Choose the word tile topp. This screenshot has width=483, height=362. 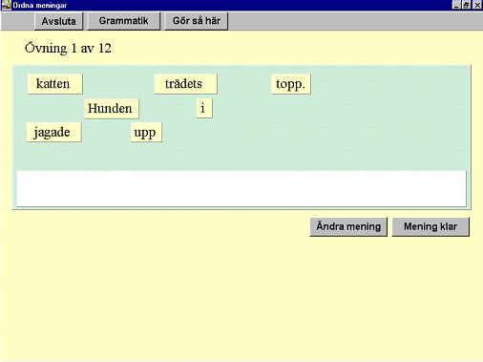pyautogui.click(x=291, y=84)
